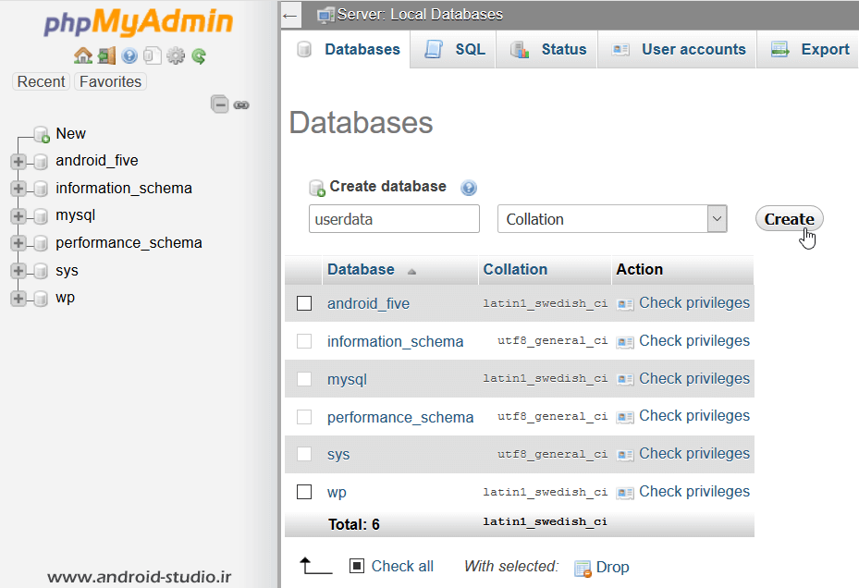
Task: Select sys in the navigation tree
Action: 67,271
